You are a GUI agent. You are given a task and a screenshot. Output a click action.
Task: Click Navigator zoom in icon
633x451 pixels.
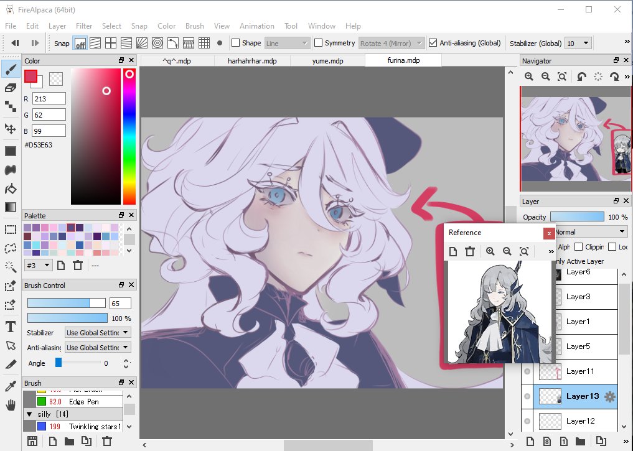529,77
